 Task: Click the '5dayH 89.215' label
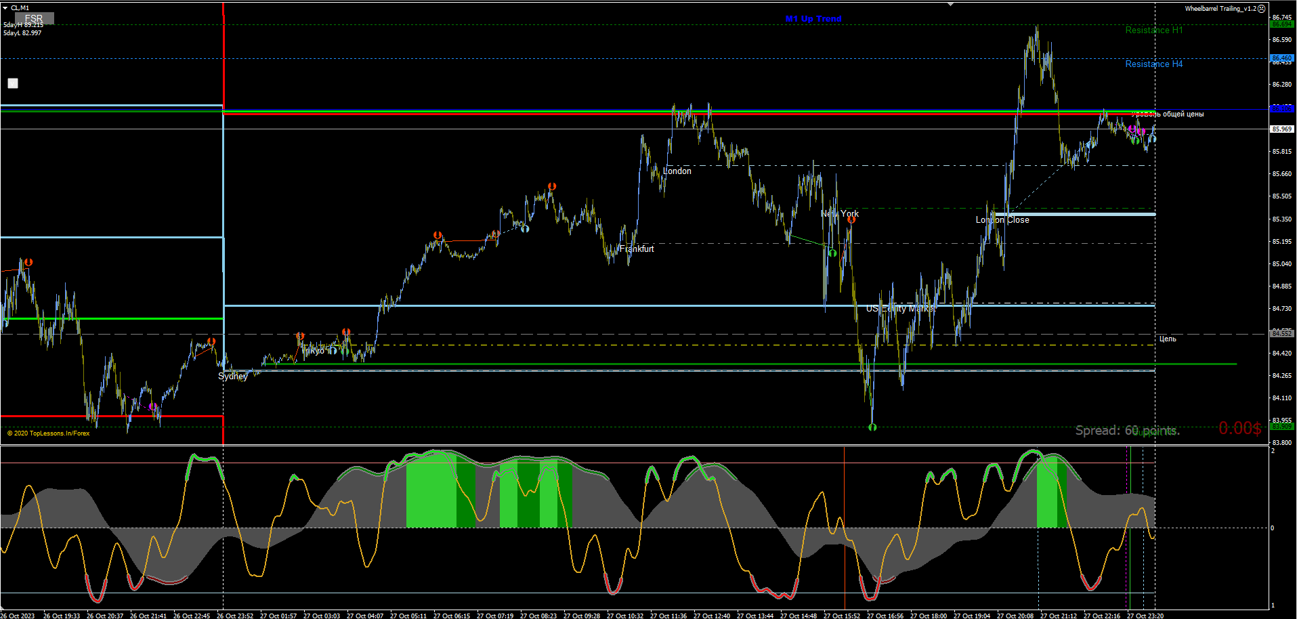pyautogui.click(x=23, y=25)
